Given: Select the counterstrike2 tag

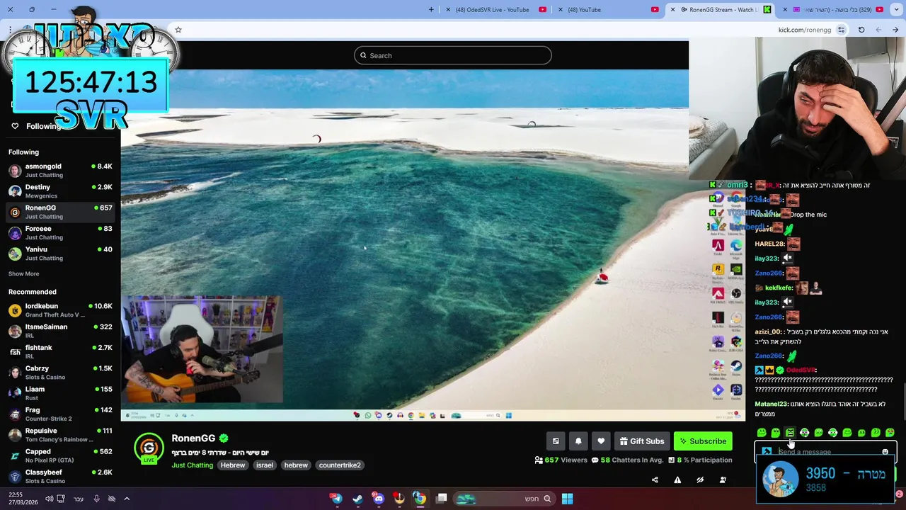Looking at the screenshot, I should tap(340, 465).
